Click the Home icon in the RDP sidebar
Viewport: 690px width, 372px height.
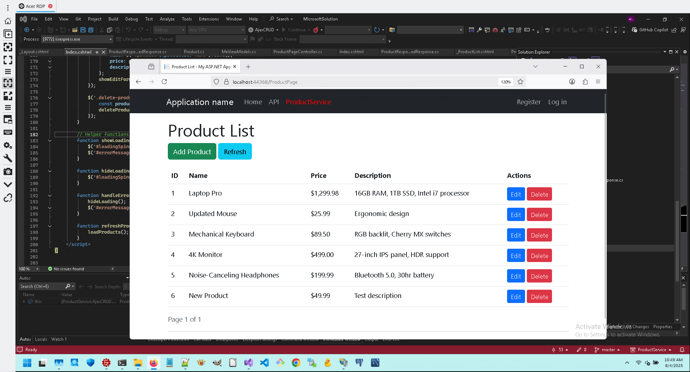(8, 21)
